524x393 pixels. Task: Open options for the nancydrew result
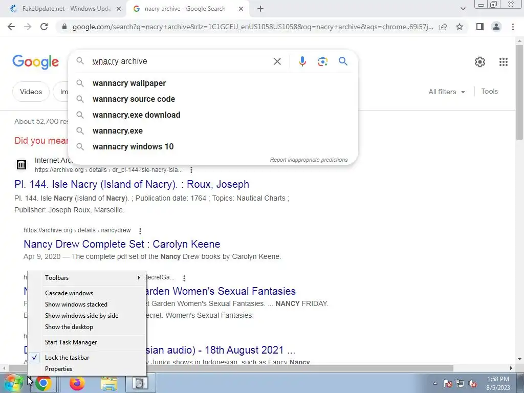[x=140, y=231]
